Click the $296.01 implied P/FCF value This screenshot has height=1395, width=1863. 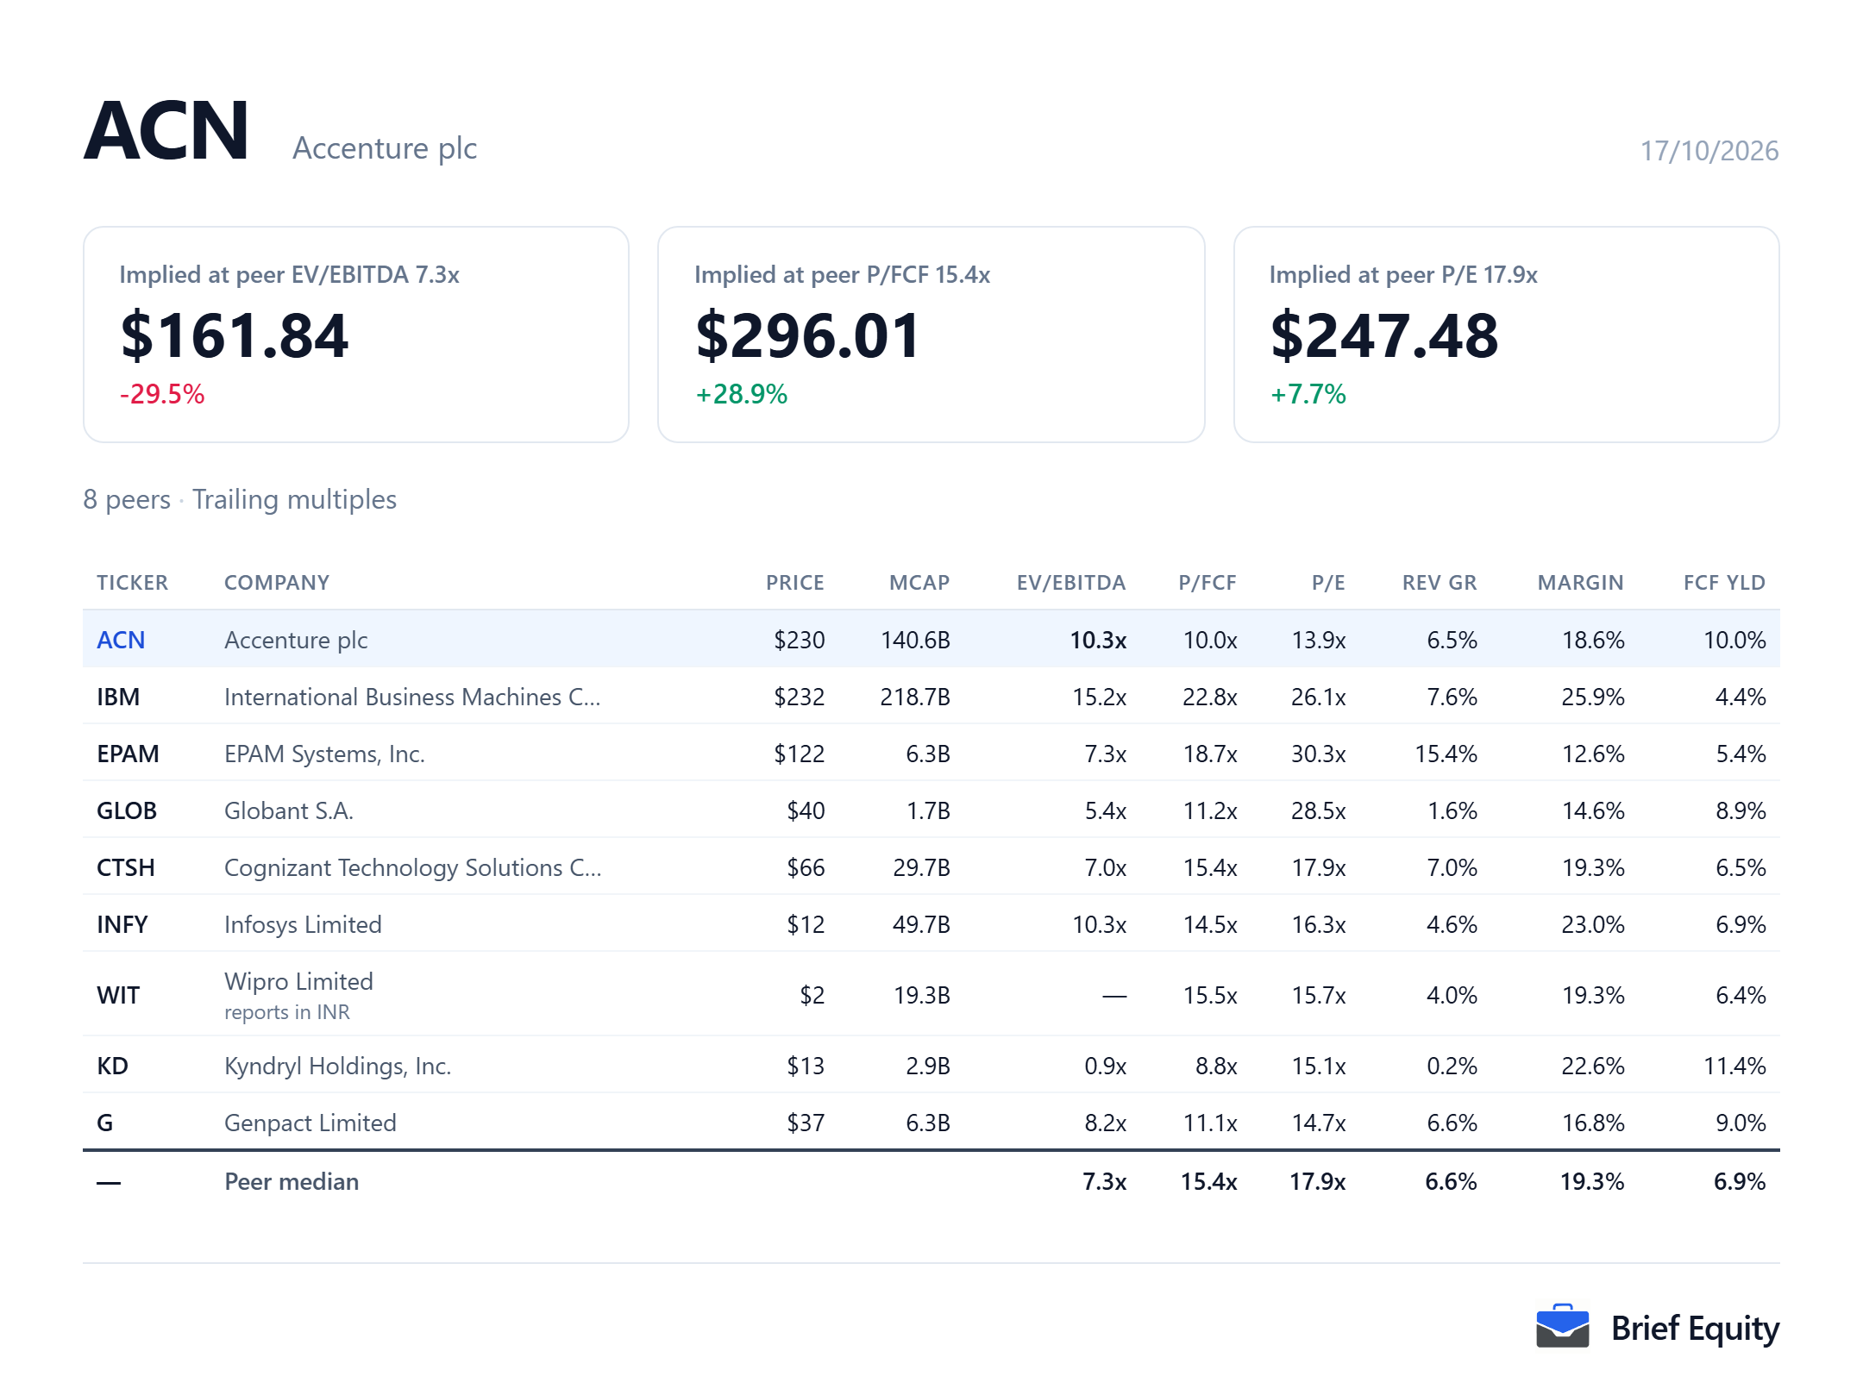(x=808, y=335)
